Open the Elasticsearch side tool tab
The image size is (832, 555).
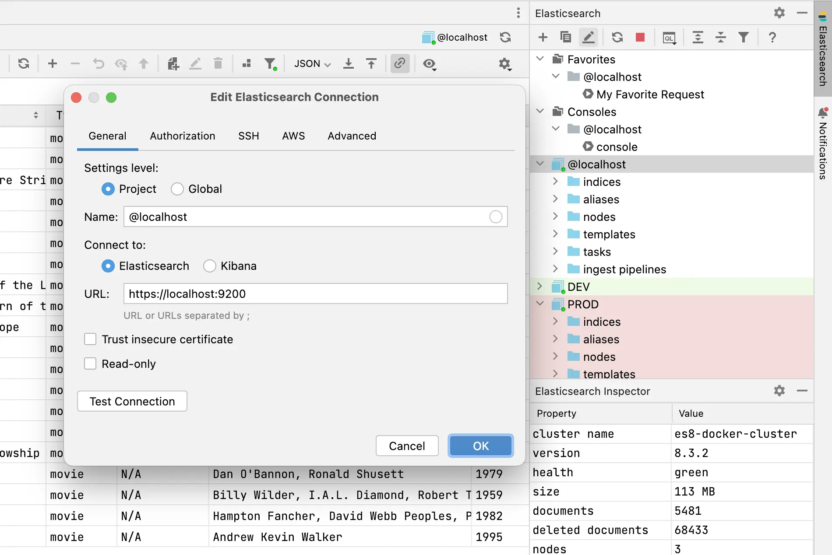[823, 48]
